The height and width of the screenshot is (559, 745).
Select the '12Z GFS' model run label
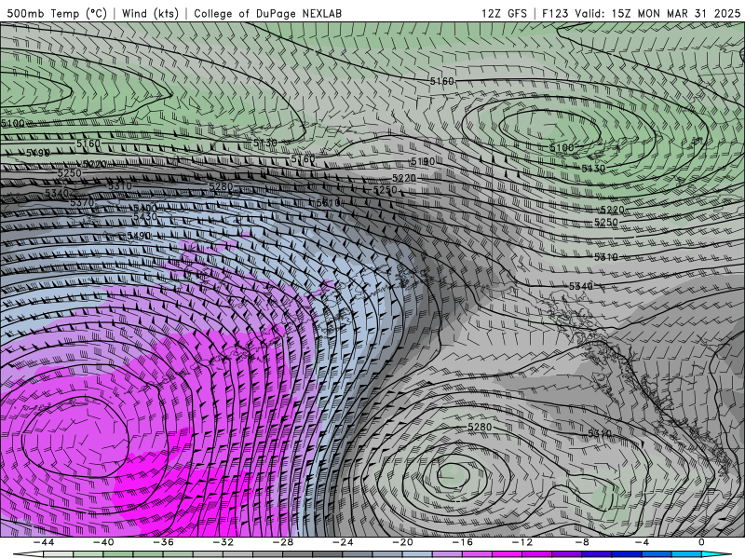click(x=504, y=13)
